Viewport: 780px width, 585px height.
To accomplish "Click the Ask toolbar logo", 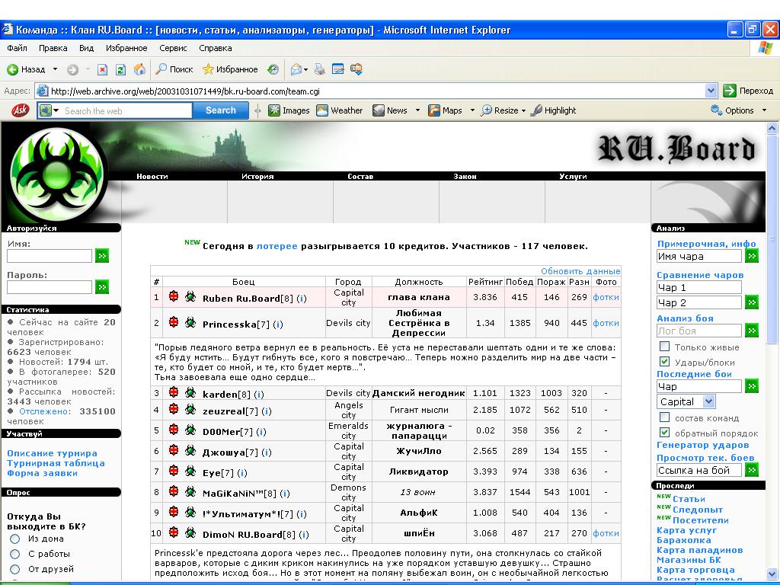I will pyautogui.click(x=20, y=110).
